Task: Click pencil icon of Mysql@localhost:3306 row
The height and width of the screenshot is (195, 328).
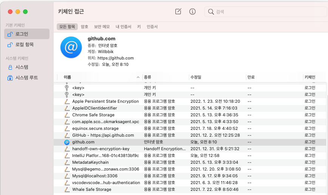Action: [x=67, y=176]
